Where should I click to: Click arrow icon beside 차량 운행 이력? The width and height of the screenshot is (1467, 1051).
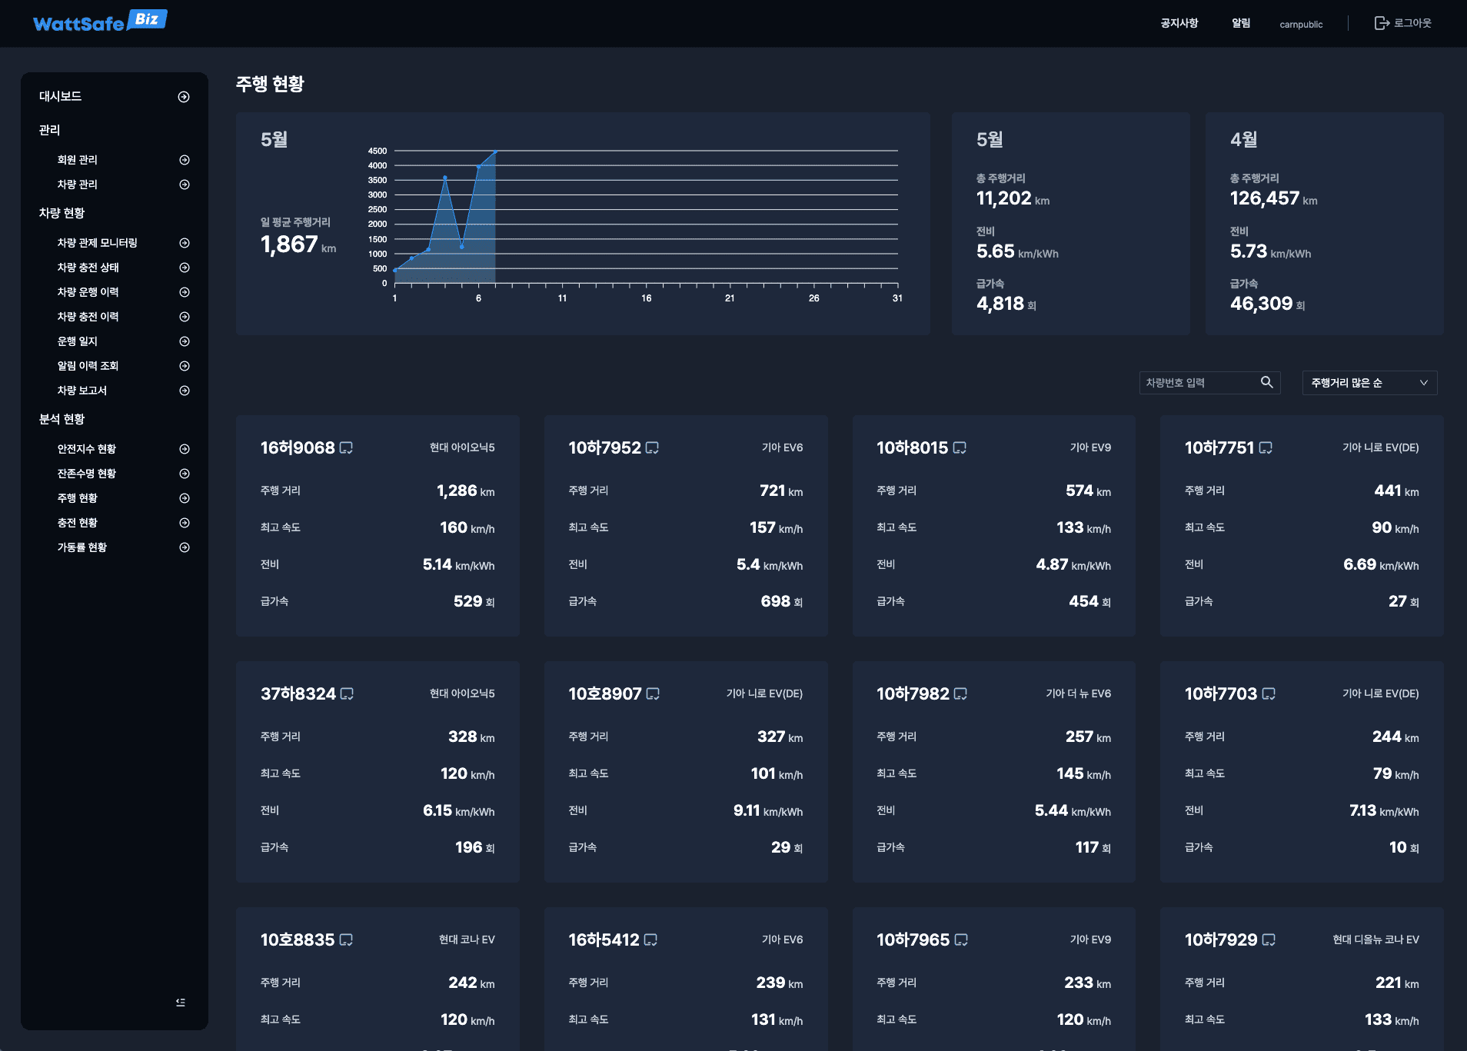tap(185, 292)
